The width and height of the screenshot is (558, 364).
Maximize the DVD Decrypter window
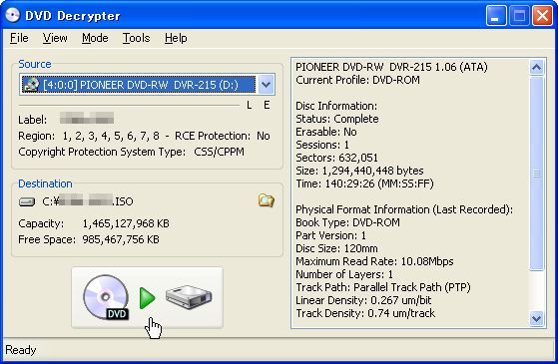(519, 16)
